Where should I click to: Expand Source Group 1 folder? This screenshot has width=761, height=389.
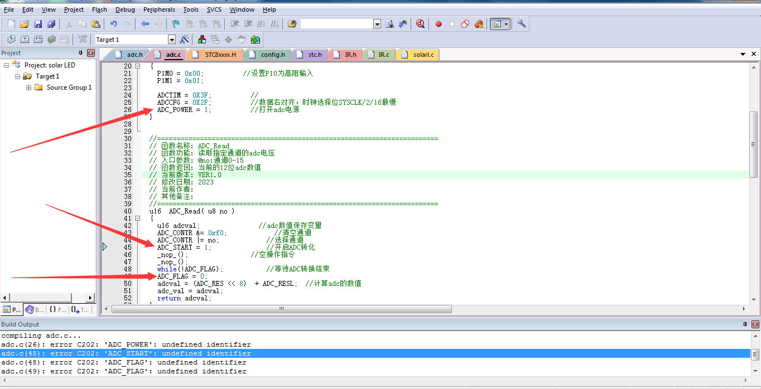coord(29,87)
